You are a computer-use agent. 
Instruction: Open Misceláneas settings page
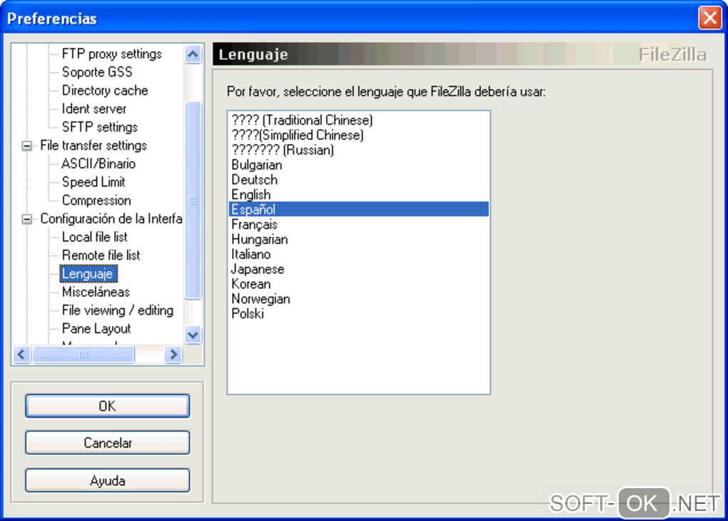(96, 292)
